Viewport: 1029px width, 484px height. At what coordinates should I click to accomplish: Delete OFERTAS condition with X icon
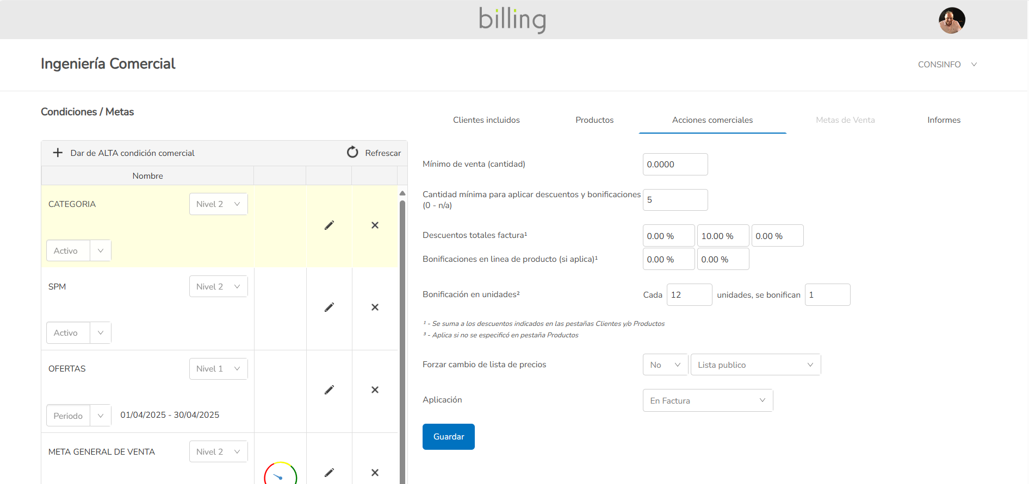375,390
